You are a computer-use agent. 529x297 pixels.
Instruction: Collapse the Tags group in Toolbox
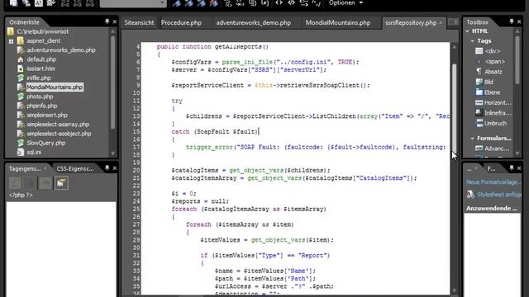point(473,40)
